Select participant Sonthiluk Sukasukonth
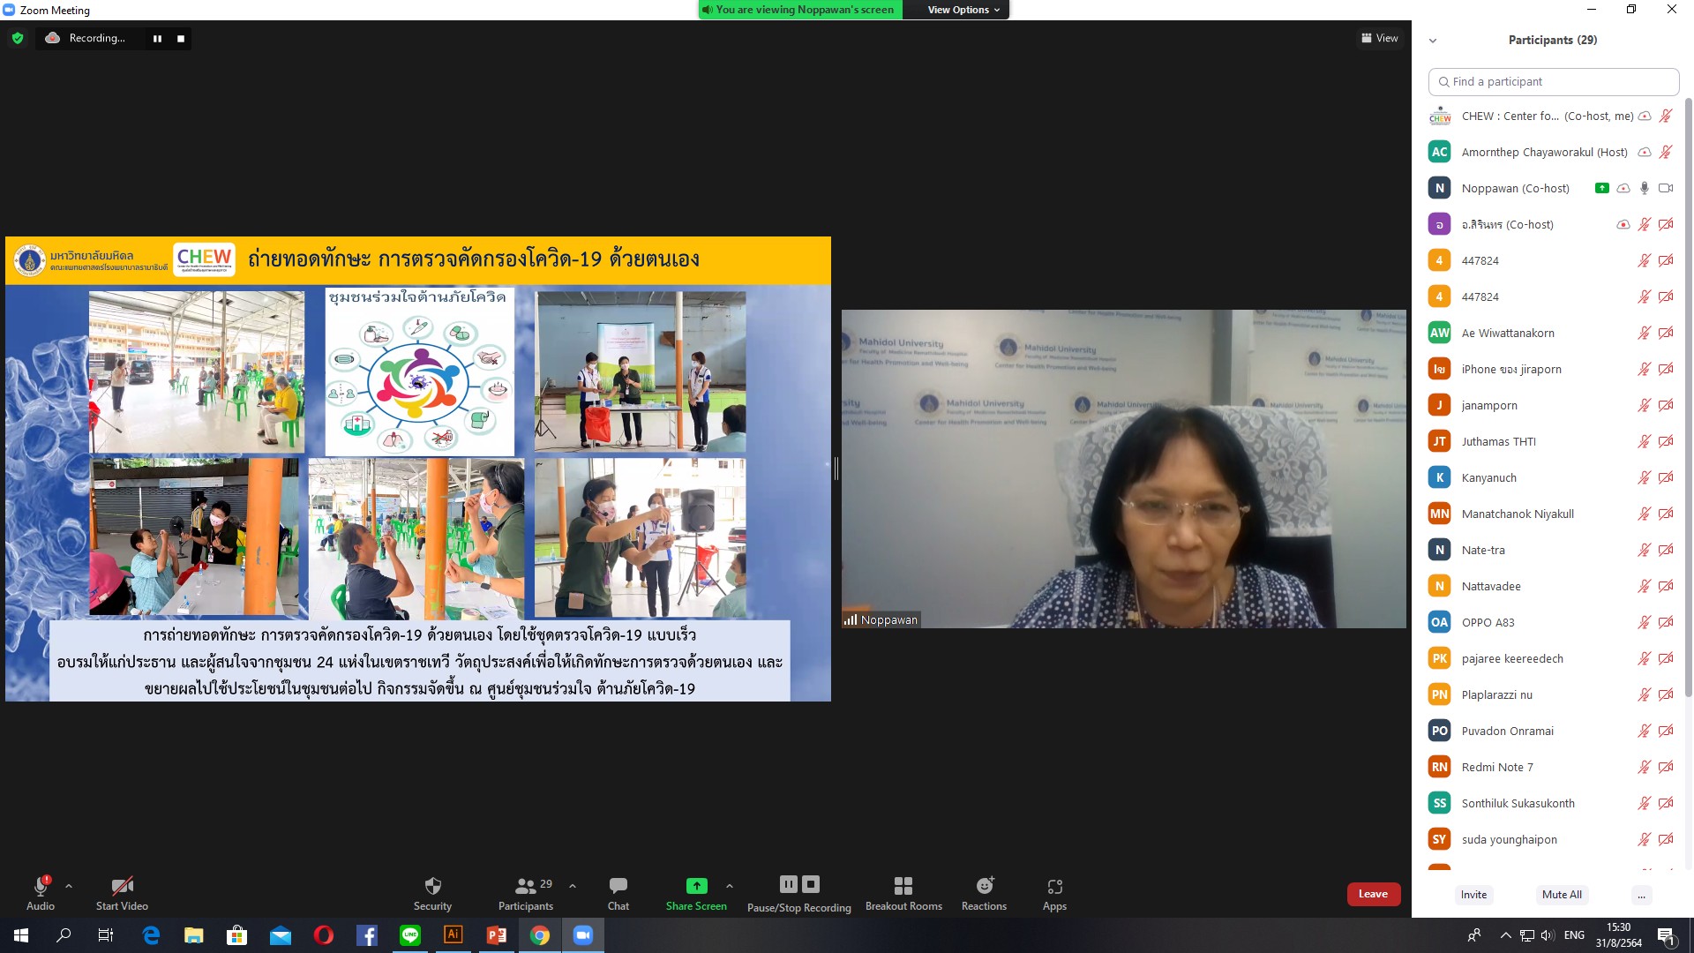1694x953 pixels. click(1551, 803)
